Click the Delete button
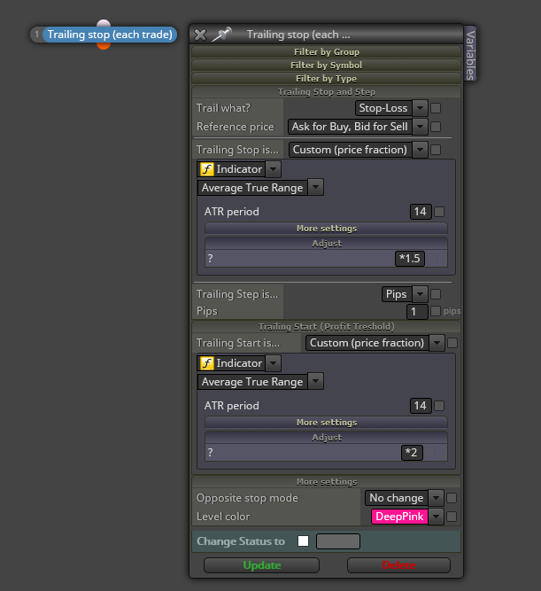Screen dimensions: 541x591 398,565
